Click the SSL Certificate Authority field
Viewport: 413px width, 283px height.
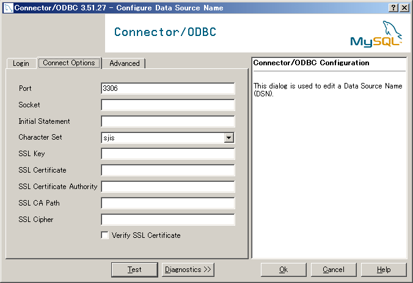pos(168,187)
